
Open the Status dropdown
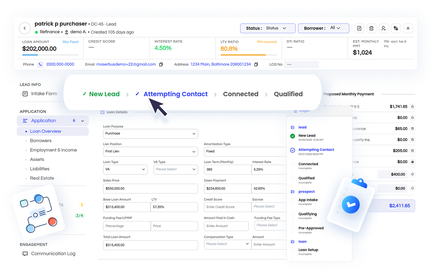point(268,28)
